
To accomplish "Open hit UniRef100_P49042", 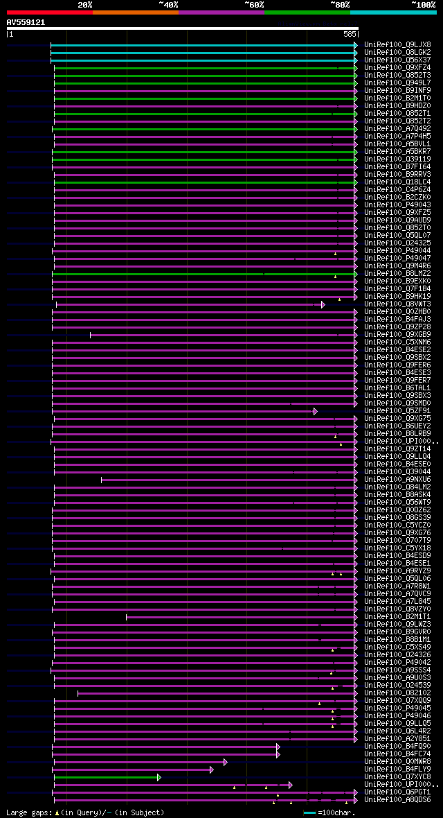I will point(397,663).
